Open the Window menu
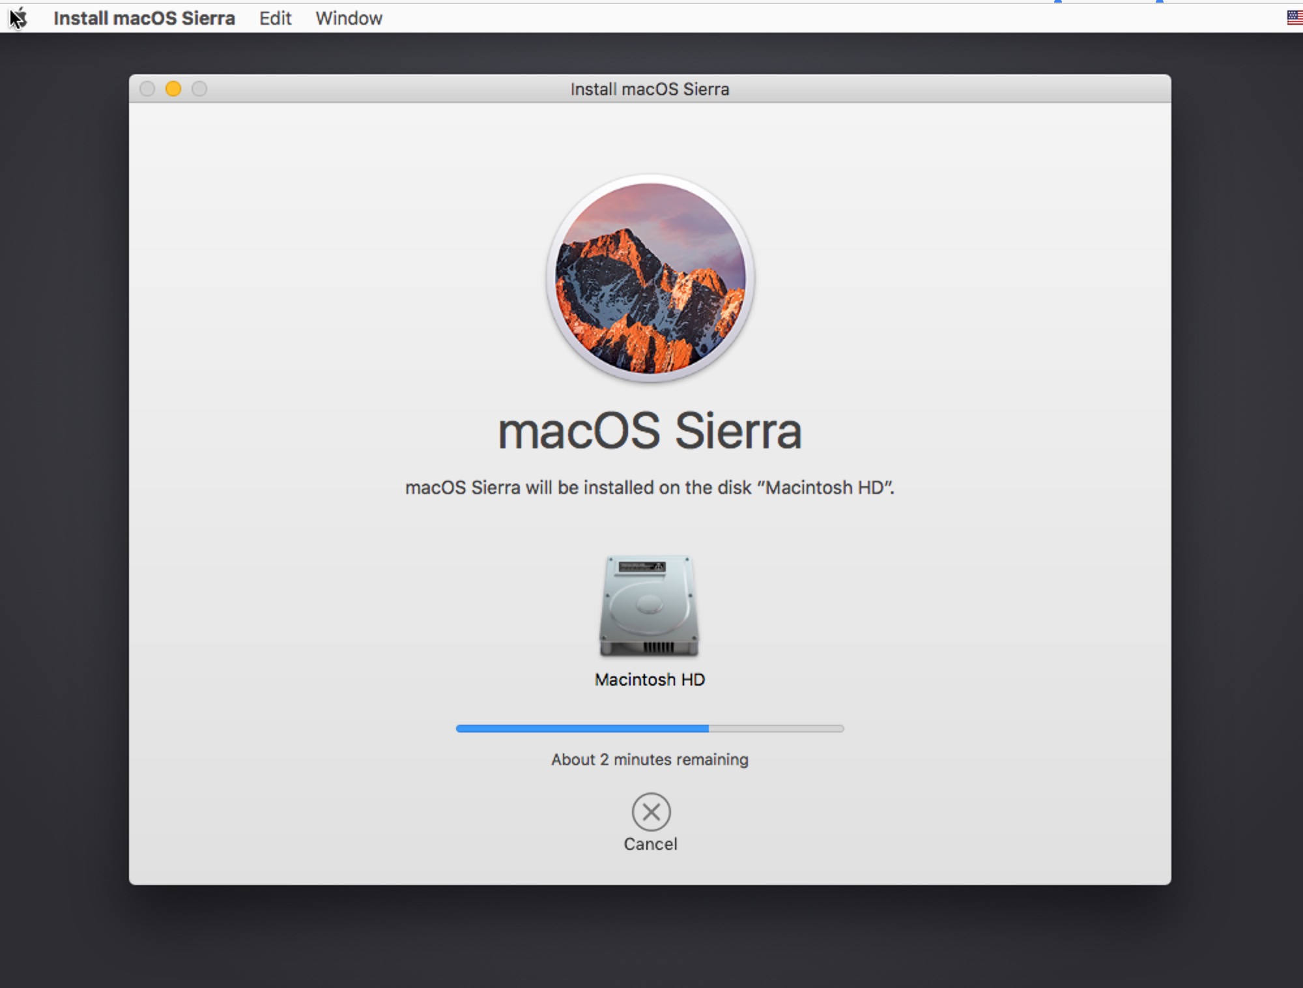 click(349, 18)
